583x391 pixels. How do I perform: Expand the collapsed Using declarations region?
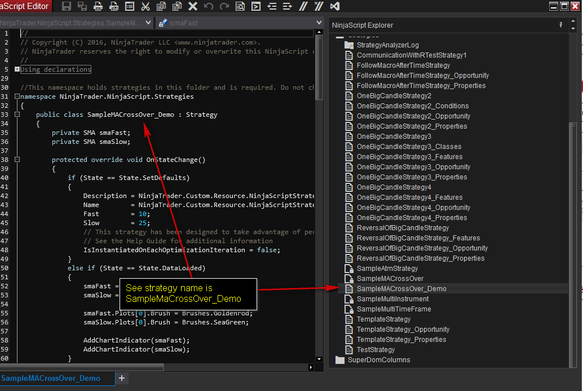[x=17, y=69]
